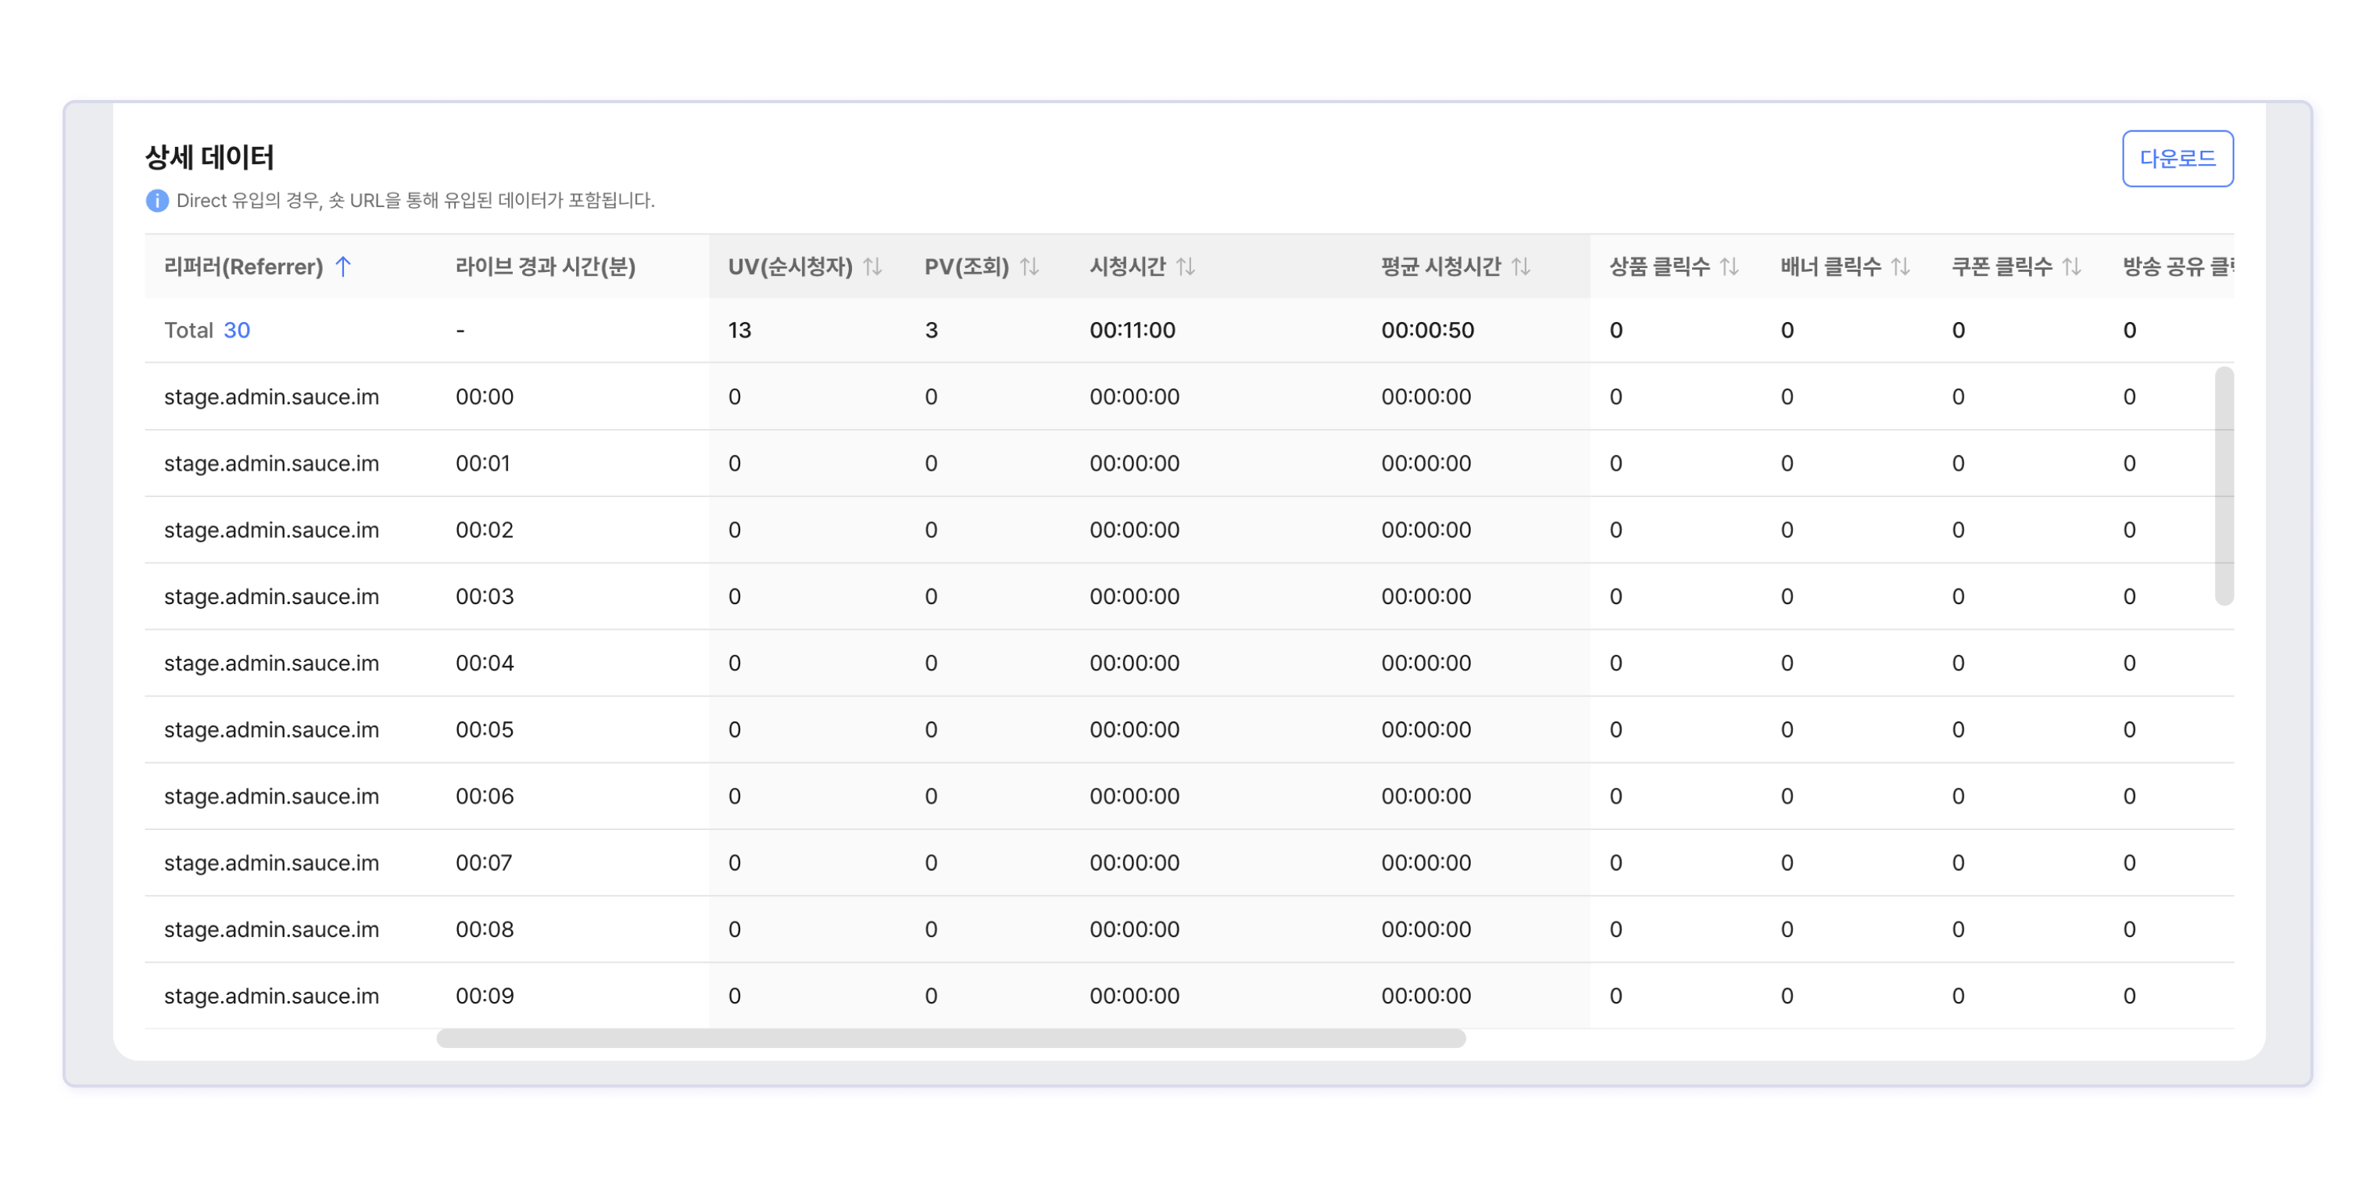Image resolution: width=2376 pixels, height=1188 pixels.
Task: Sort by 평균 시청시간 column icon
Action: tap(1521, 267)
